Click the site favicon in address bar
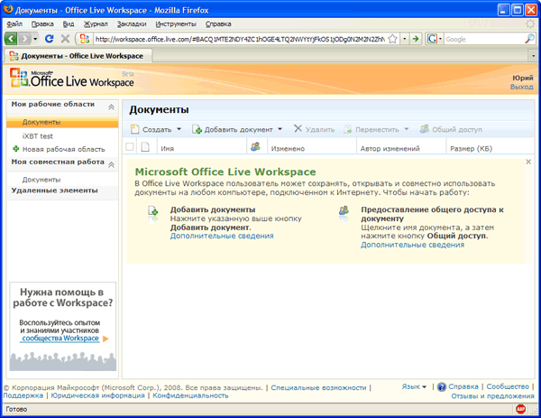The image size is (541, 418). pyautogui.click(x=85, y=39)
